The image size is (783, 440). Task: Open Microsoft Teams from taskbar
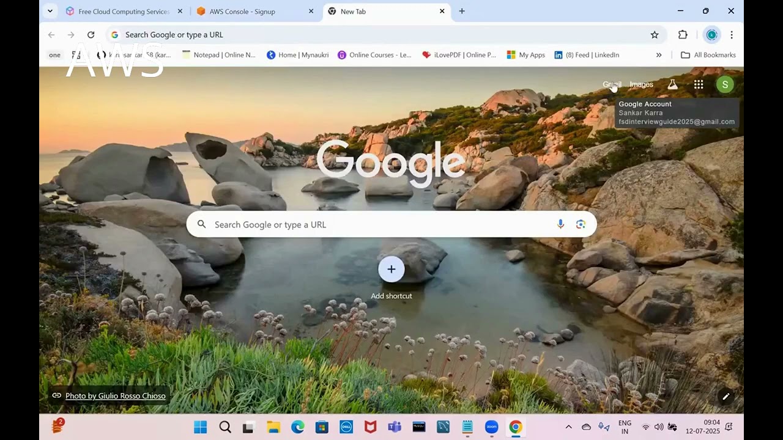coord(395,427)
